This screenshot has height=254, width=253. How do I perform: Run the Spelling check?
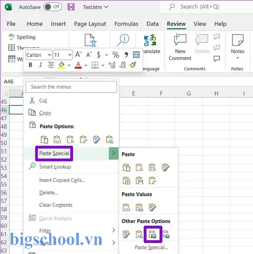(x=22, y=37)
